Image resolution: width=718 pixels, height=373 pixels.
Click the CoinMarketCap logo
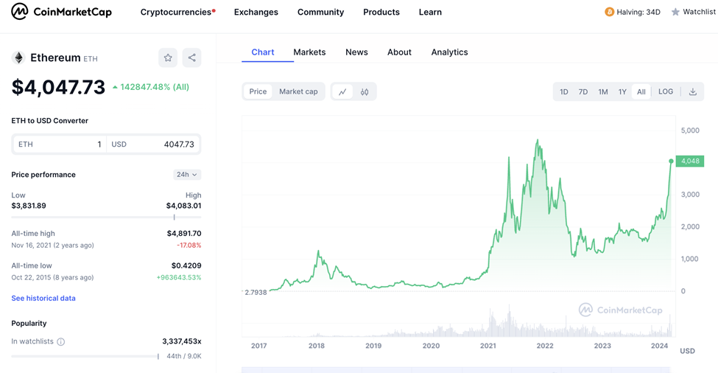click(61, 12)
